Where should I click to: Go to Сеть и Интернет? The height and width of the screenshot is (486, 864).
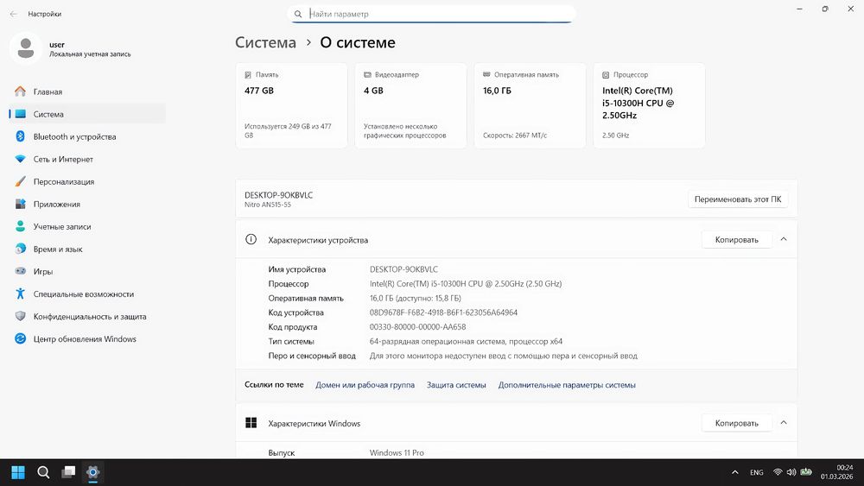tap(87, 159)
